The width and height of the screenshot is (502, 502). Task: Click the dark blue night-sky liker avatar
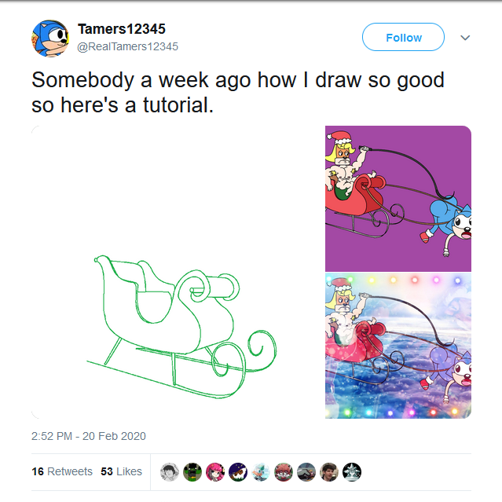click(x=238, y=471)
